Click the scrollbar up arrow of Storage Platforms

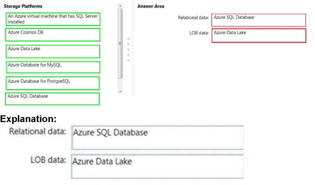[120, 6]
